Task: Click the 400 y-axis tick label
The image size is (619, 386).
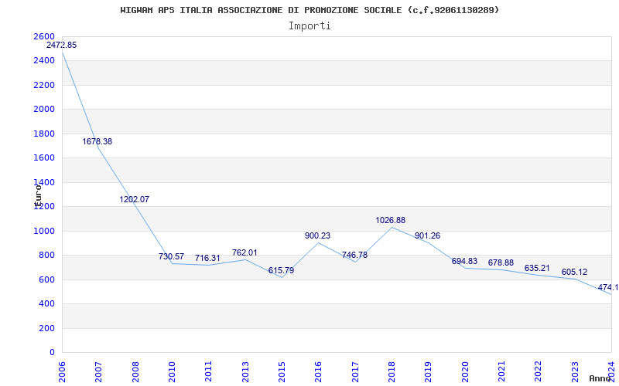Action: click(46, 304)
